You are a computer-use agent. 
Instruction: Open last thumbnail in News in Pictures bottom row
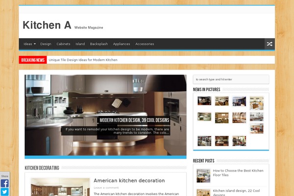239,141
